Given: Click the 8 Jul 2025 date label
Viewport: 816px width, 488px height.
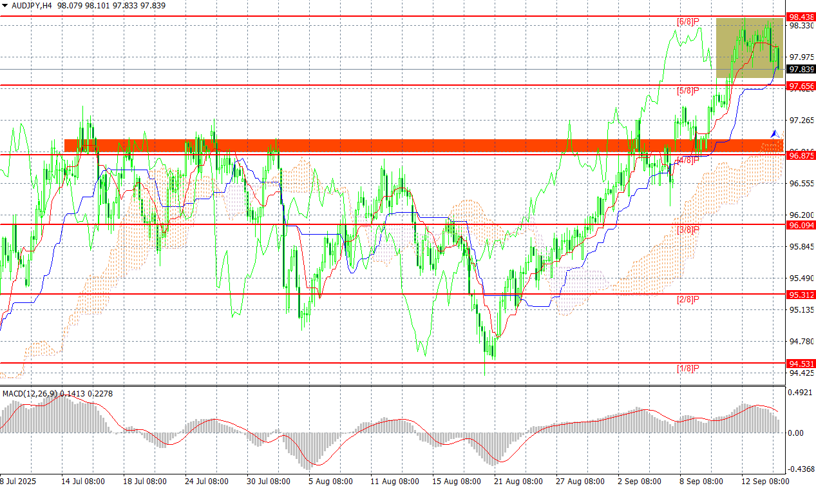Looking at the screenshot, I should tap(17, 482).
